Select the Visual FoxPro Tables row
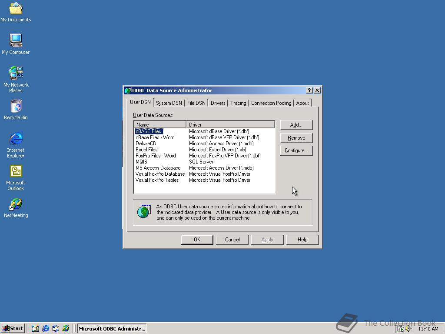Viewport: 445px width, 334px height. pyautogui.click(x=157, y=180)
